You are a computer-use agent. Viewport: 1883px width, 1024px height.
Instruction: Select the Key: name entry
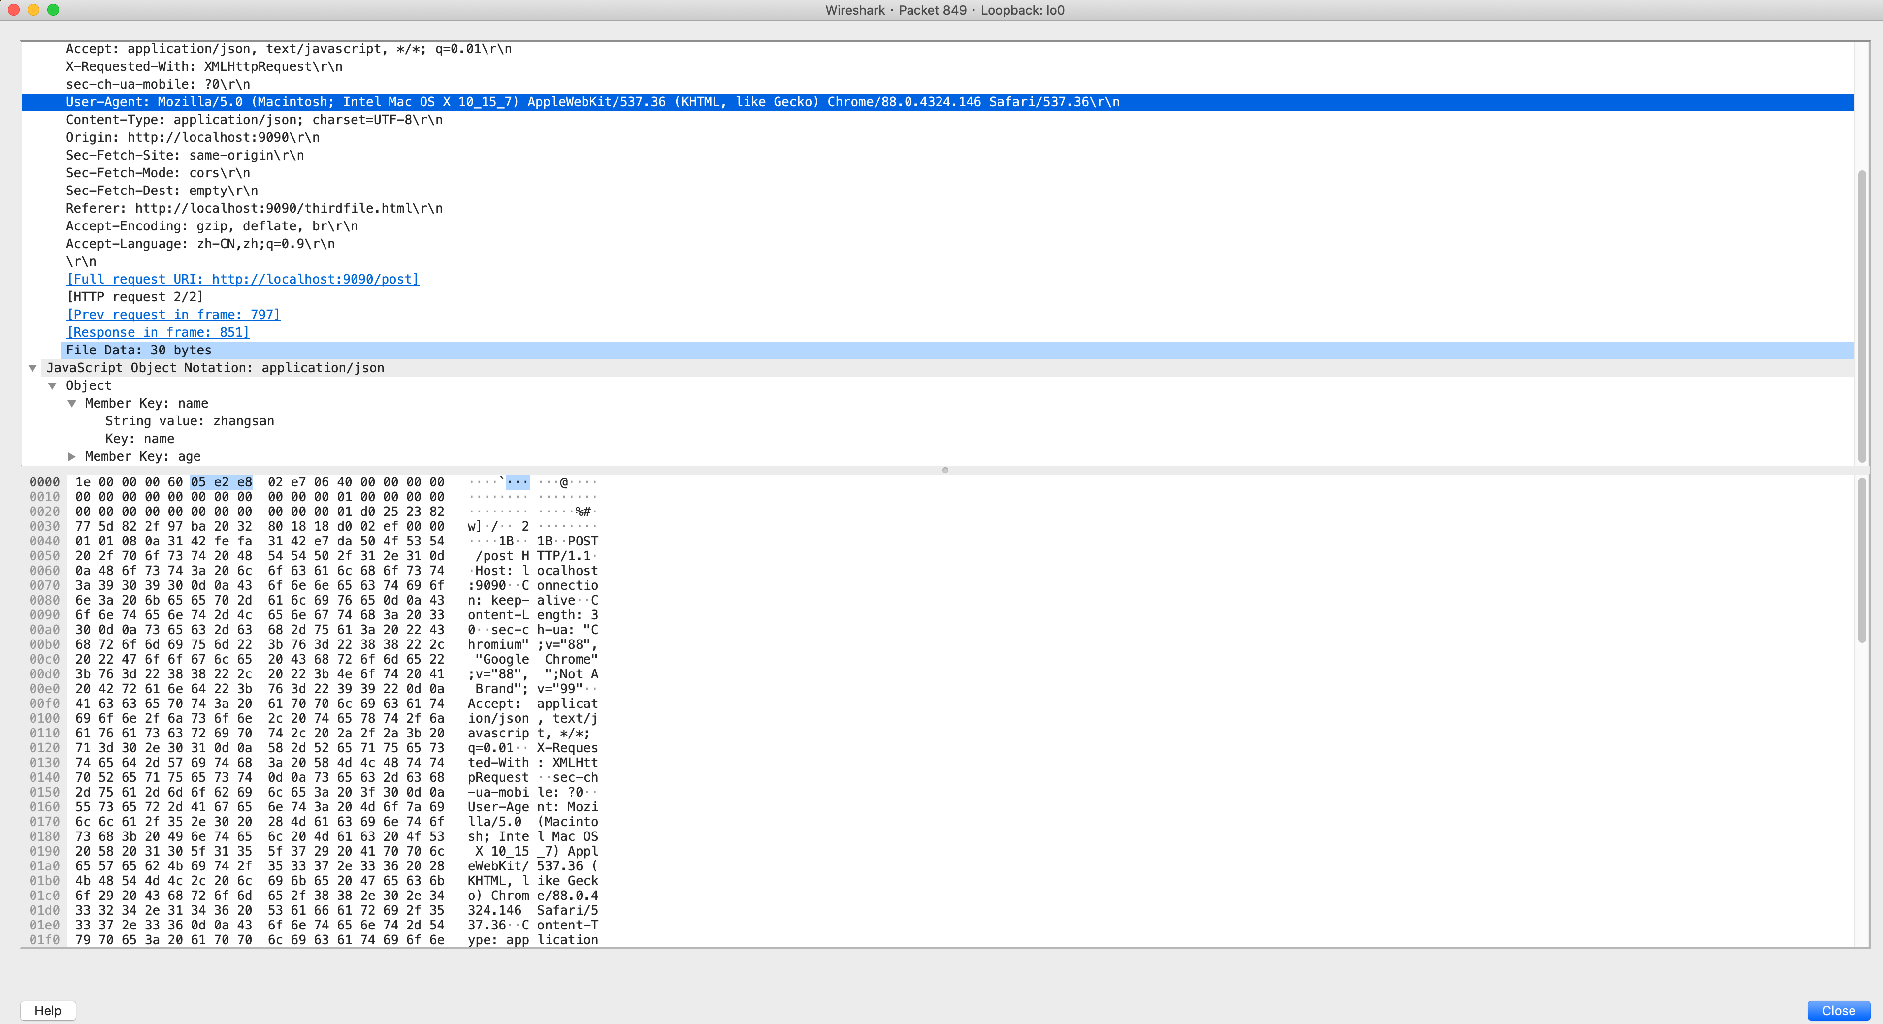point(139,439)
